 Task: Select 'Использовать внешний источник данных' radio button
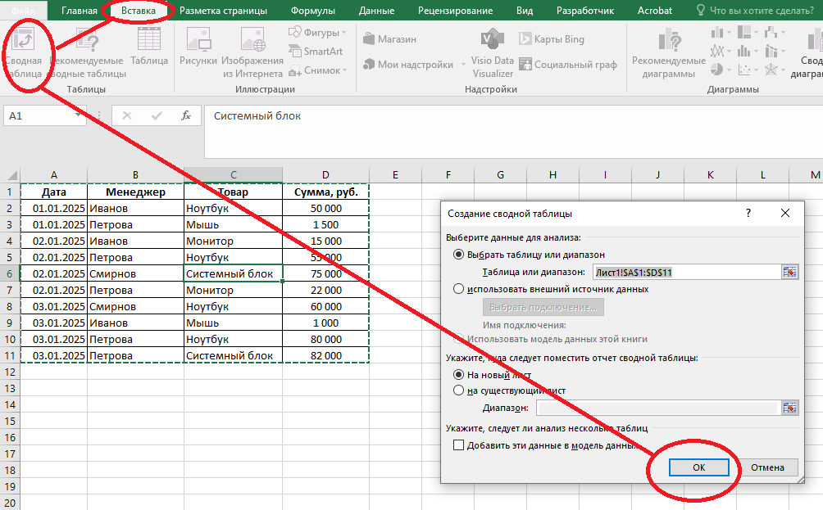[x=459, y=289]
